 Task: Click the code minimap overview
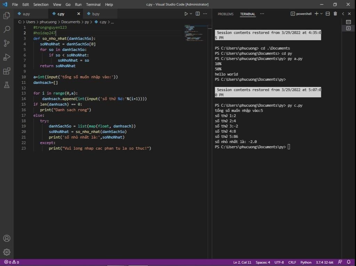(194, 33)
